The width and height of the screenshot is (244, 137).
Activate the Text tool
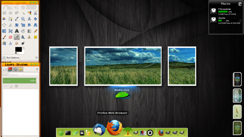pyautogui.click(x=17, y=31)
